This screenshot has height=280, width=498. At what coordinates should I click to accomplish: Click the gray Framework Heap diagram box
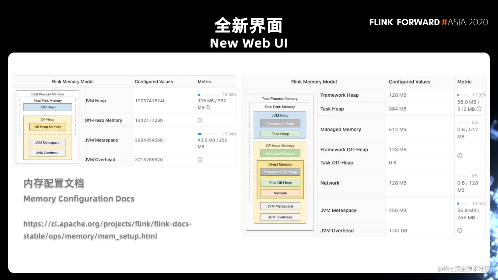[x=280, y=124]
